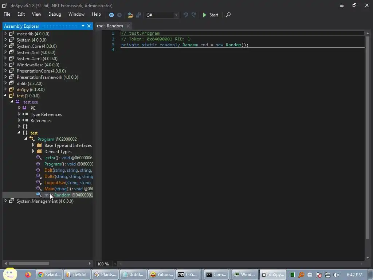Open the View menu
This screenshot has height=280, width=373.
[37, 14]
